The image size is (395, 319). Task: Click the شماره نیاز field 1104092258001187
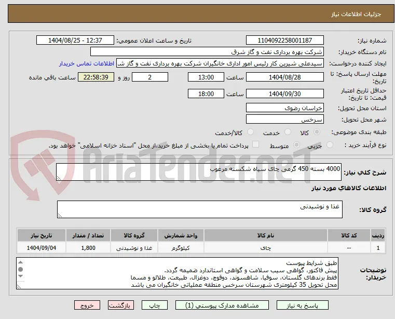(x=284, y=41)
